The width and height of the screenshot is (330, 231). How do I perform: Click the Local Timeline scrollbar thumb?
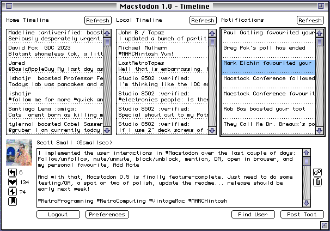(212, 42)
